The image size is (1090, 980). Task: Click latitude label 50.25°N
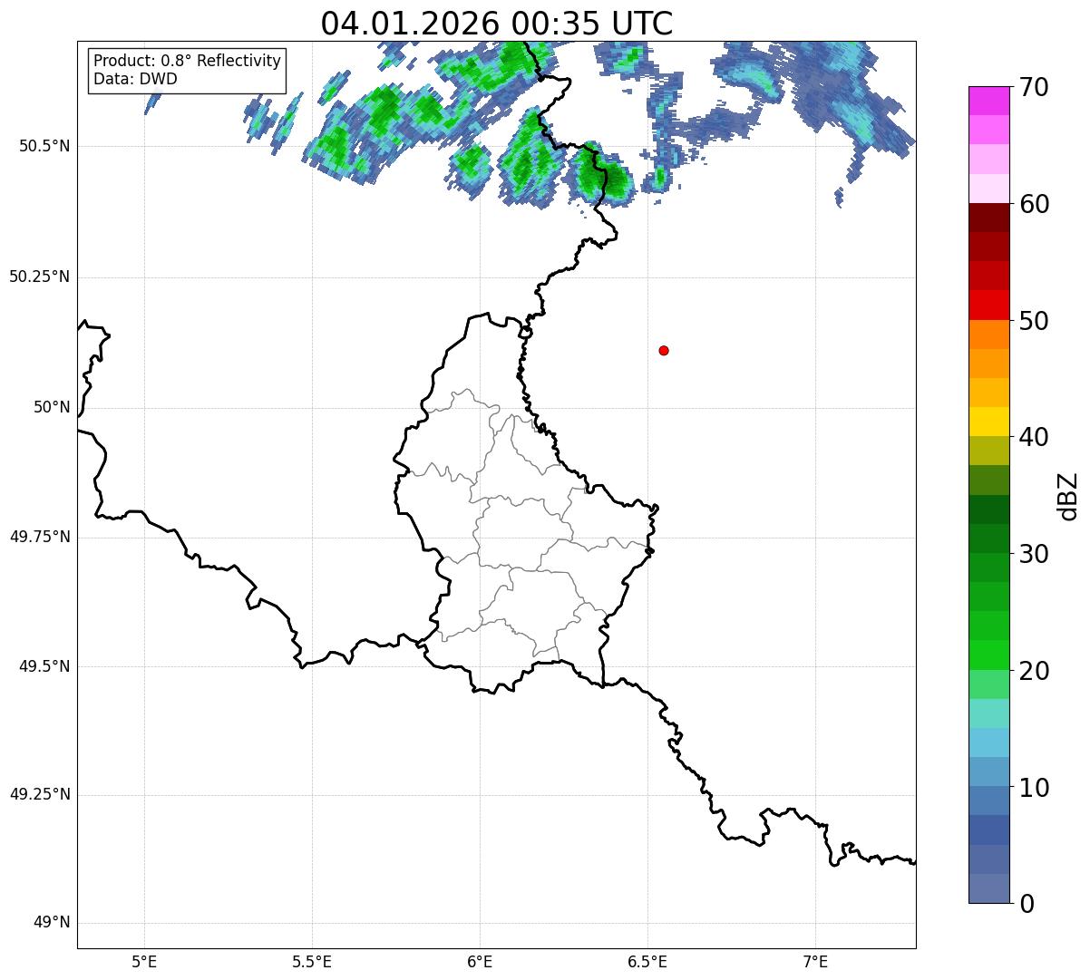click(x=40, y=277)
